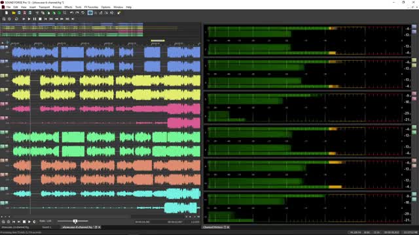Create a new file via toolbar icon
This screenshot has width=419, height=235.
tap(7, 13)
